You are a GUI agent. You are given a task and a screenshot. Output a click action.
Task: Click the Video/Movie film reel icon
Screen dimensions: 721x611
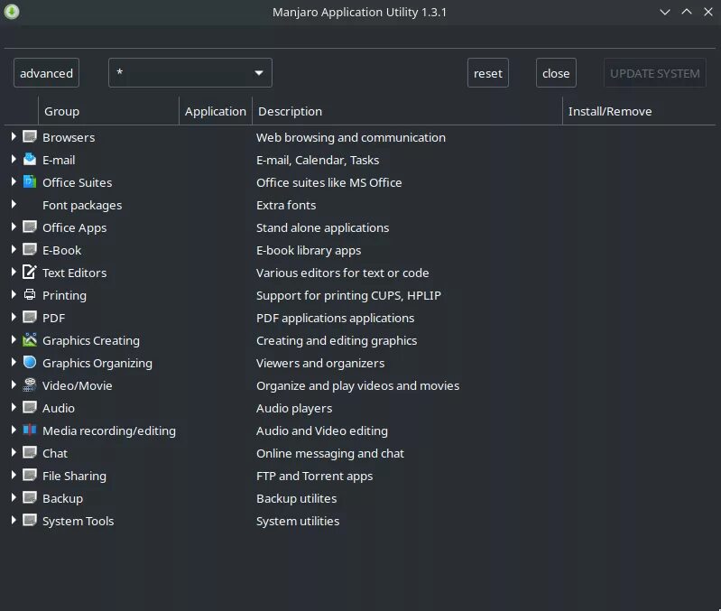coord(30,385)
